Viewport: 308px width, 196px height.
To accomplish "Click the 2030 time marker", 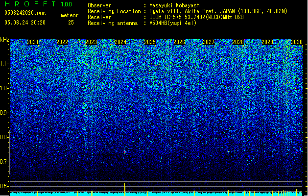I will coord(297,42).
